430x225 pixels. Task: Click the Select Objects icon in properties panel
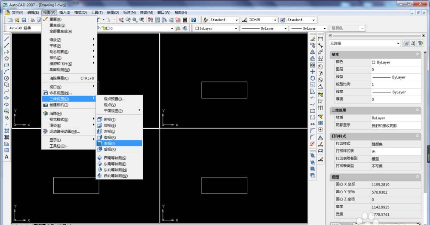click(413, 43)
